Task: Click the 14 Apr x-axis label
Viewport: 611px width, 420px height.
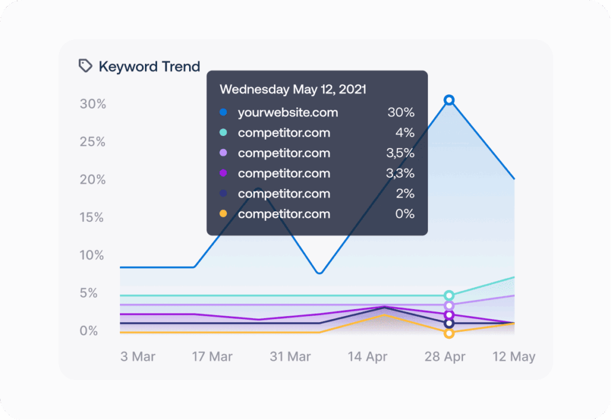Action: click(368, 357)
